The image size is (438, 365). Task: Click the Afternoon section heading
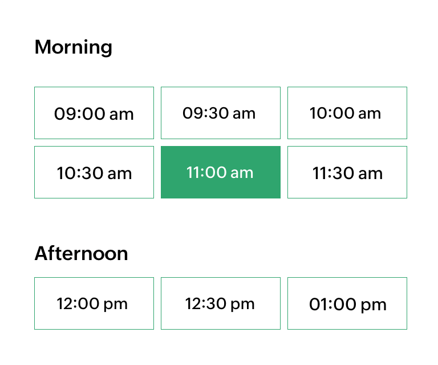click(81, 253)
